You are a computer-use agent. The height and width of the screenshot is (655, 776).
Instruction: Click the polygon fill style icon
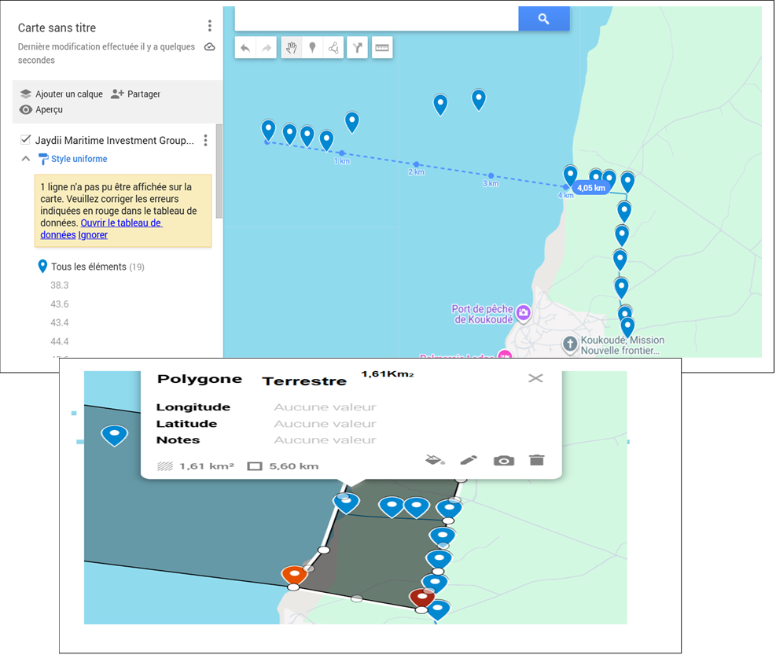pyautogui.click(x=435, y=461)
